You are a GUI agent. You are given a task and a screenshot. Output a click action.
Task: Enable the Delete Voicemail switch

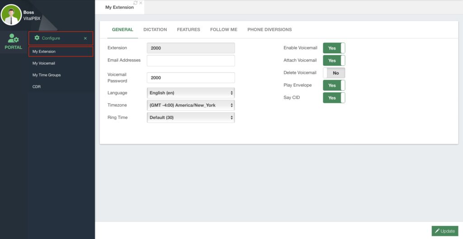tap(334, 73)
